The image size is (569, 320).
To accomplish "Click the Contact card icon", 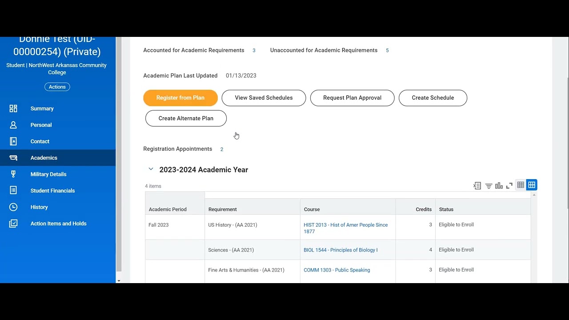I will click(13, 141).
